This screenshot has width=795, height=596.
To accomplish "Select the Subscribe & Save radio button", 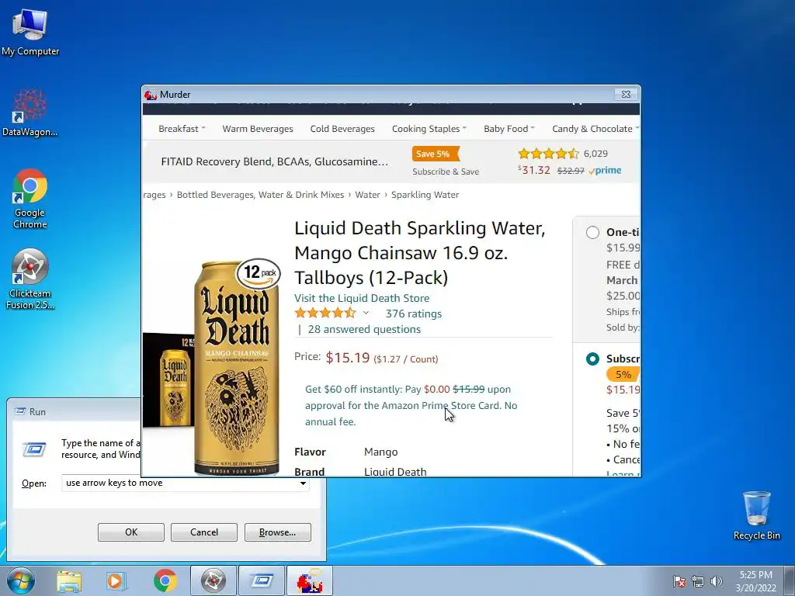I will pyautogui.click(x=592, y=359).
